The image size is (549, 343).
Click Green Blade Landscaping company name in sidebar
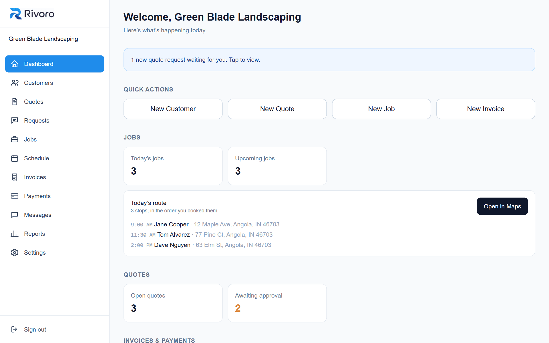[43, 39]
